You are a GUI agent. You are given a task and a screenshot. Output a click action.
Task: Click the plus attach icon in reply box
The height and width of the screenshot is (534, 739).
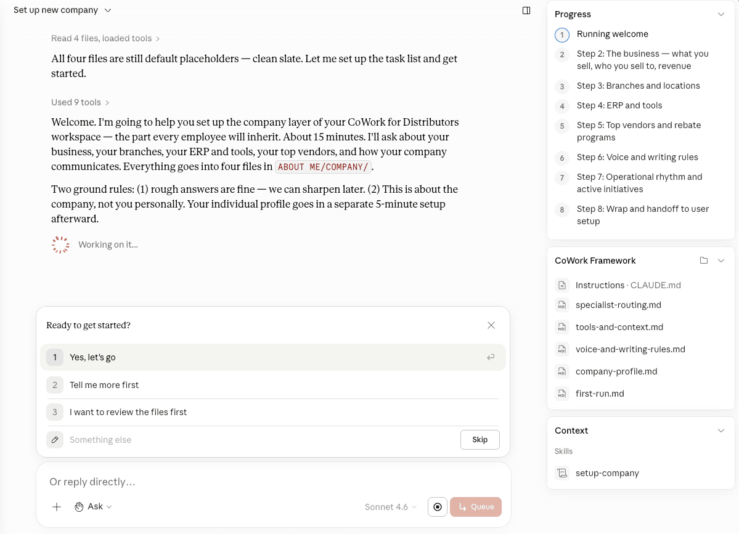[x=57, y=507]
